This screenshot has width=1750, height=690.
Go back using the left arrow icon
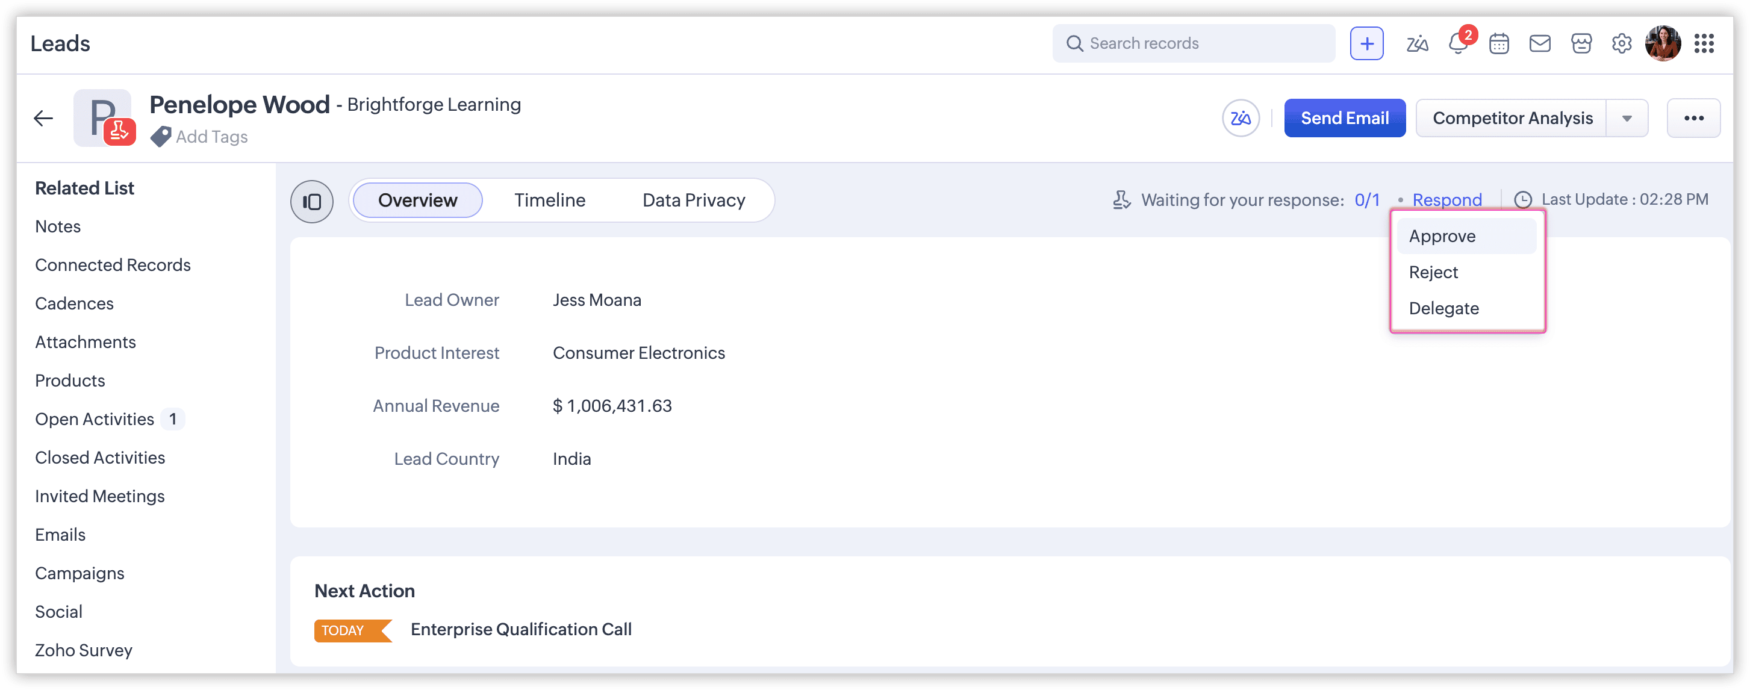point(43,118)
